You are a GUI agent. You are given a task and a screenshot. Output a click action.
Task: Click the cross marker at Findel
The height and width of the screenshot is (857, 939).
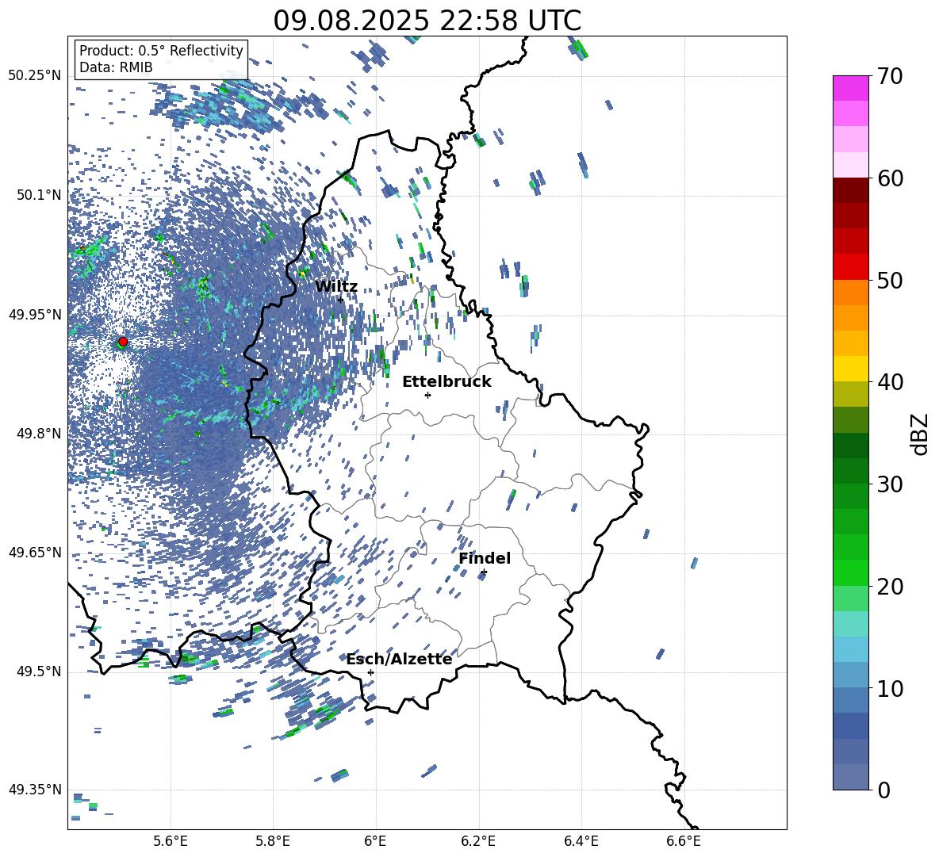point(484,572)
